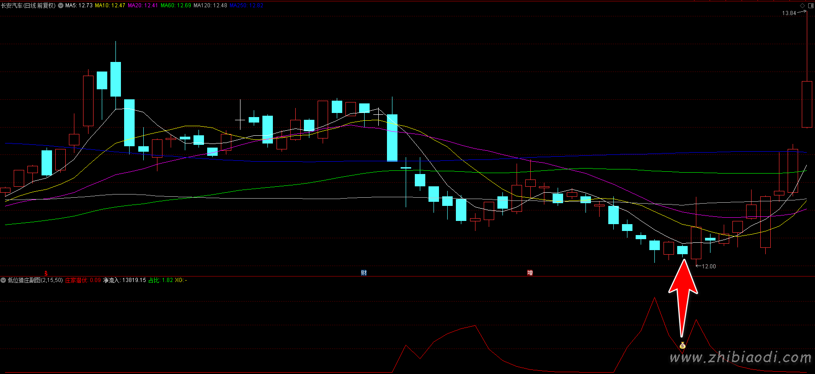815x374 pixels.
Task: Toggle the side panel icon at top right
Action: (x=810, y=5)
